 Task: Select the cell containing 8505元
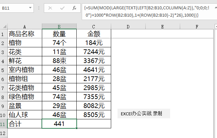94,115
